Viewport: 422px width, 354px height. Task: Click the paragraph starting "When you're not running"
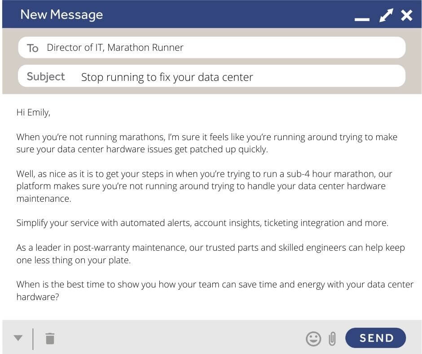[x=207, y=143]
